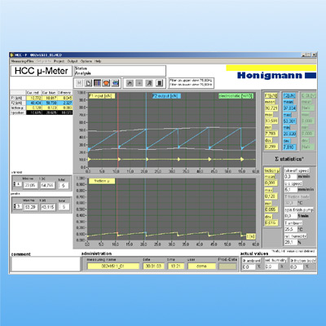
Task: Click the orange round toolbar icon
Action: click(106, 83)
